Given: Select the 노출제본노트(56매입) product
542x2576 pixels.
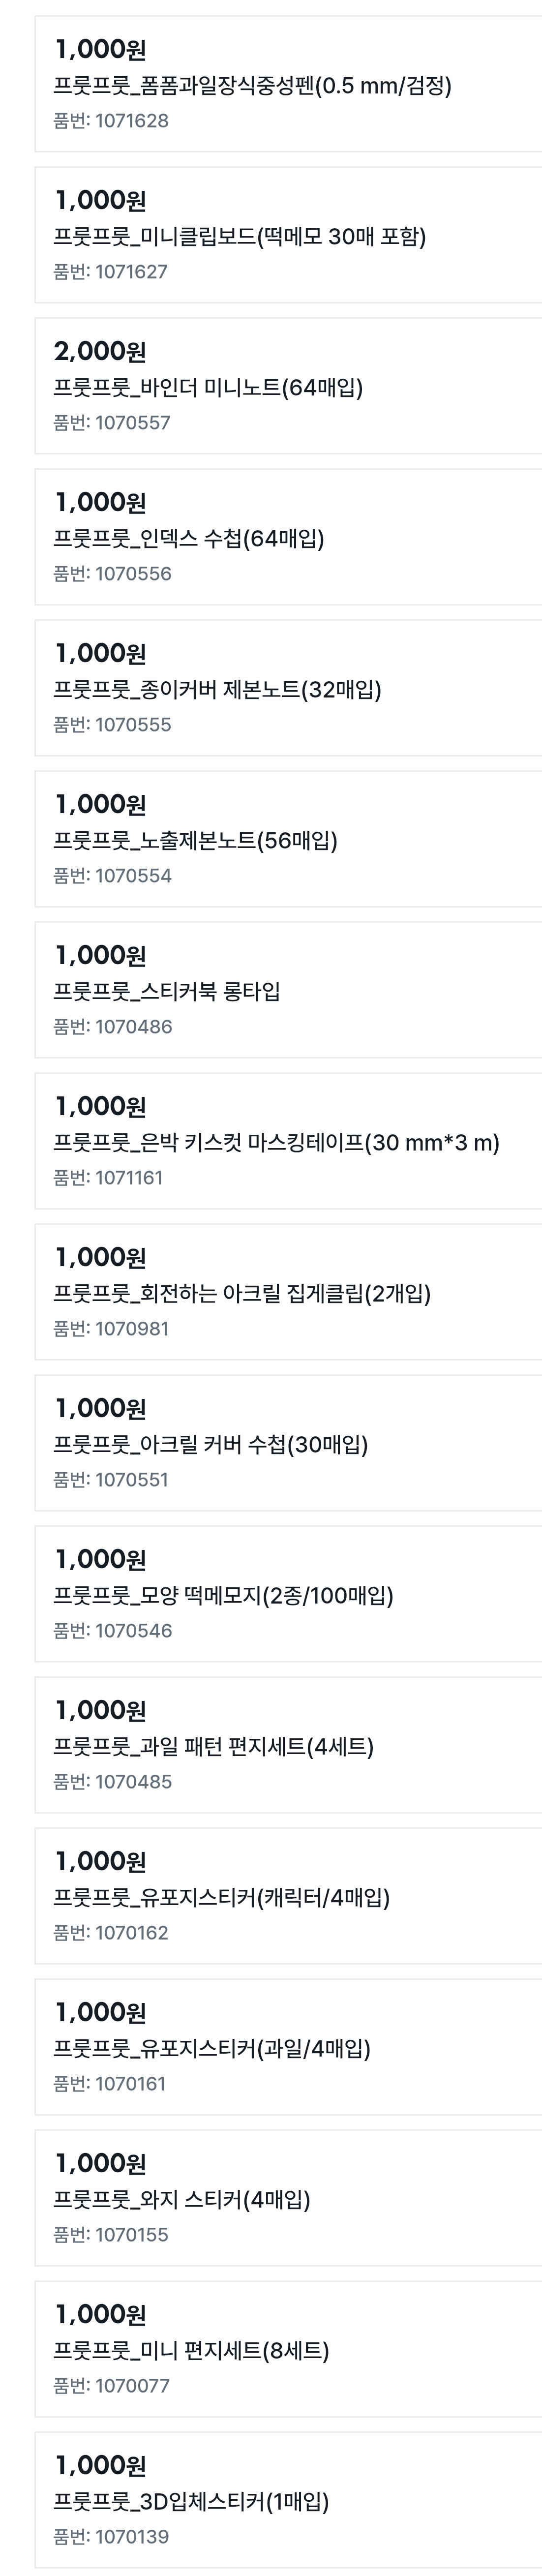Looking at the screenshot, I should tap(289, 839).
